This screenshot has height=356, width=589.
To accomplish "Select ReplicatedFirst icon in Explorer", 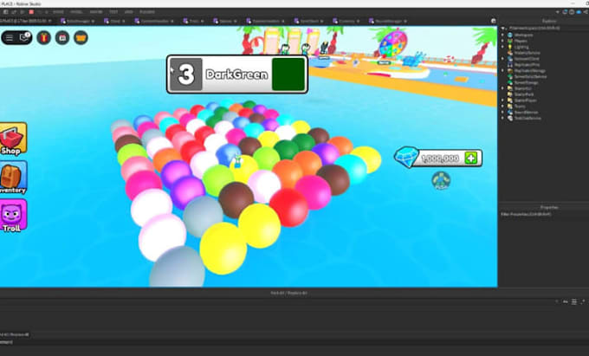I will pos(510,65).
